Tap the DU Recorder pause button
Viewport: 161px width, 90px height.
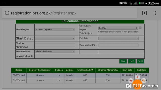coord(131,80)
